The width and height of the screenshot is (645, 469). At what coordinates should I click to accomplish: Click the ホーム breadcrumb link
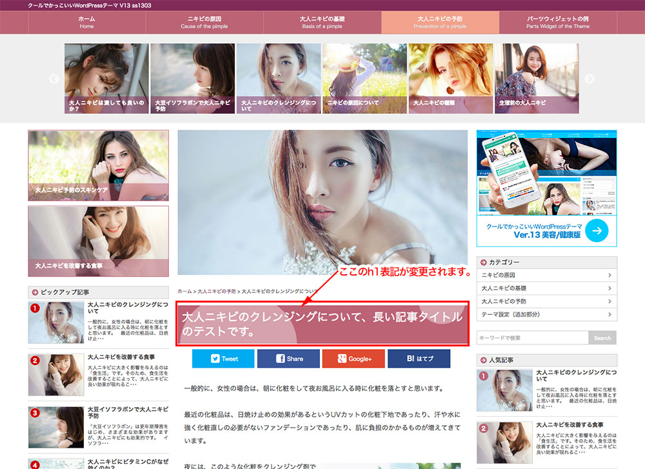click(184, 292)
